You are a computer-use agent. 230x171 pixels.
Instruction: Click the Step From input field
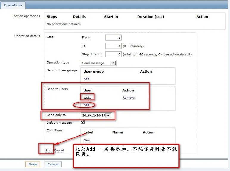(x=114, y=38)
